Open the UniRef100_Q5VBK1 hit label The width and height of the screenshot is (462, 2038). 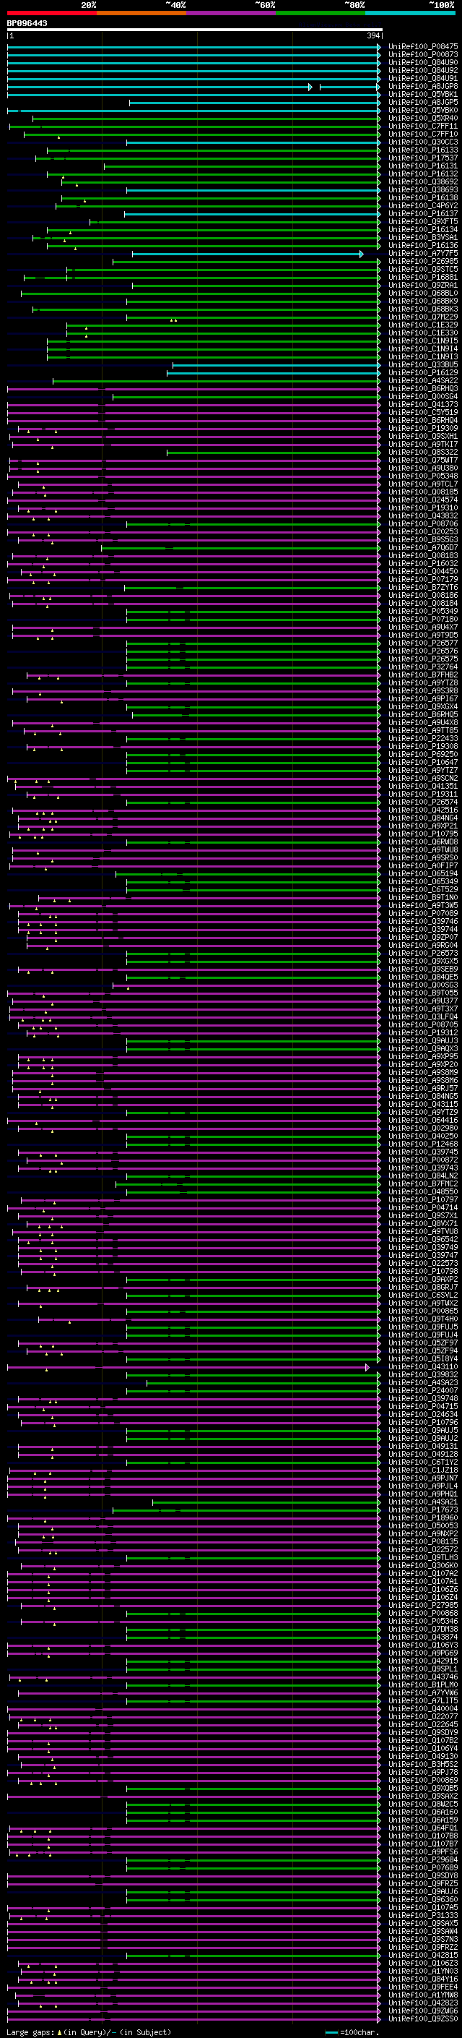pos(422,94)
